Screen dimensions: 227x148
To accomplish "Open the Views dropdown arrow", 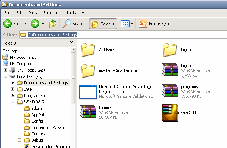I will point(132,24).
